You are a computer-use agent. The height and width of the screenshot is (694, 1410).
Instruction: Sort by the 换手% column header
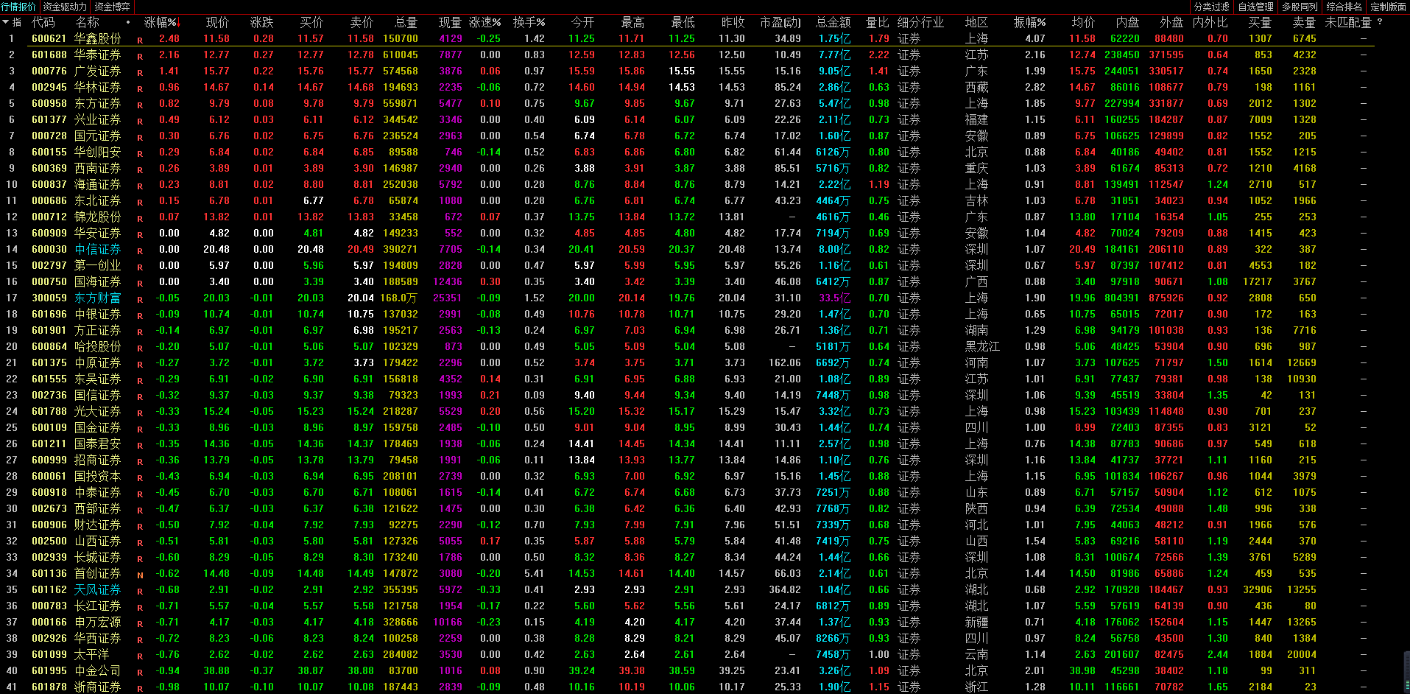pyautogui.click(x=529, y=23)
